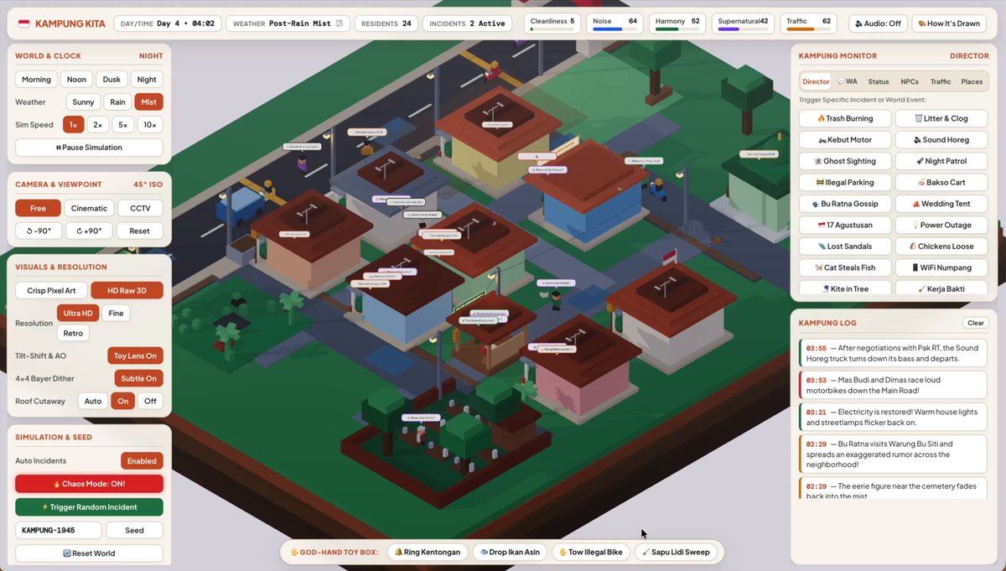Select Sunny weather
Image resolution: width=1006 pixels, height=571 pixels.
coord(83,102)
